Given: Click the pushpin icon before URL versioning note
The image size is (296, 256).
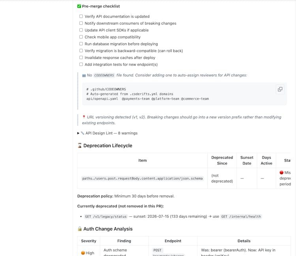Looking at the screenshot, I should [84, 117].
